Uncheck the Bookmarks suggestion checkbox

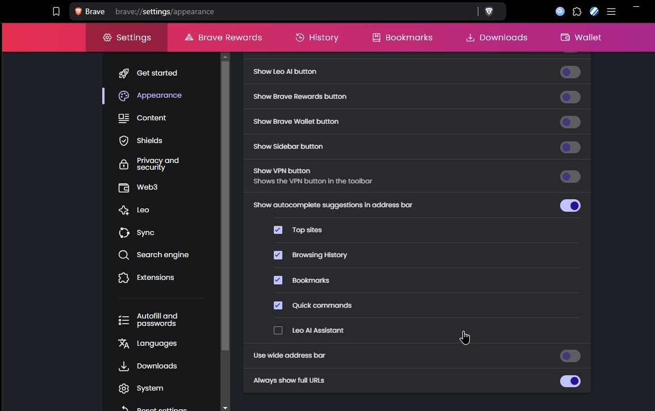tap(278, 280)
